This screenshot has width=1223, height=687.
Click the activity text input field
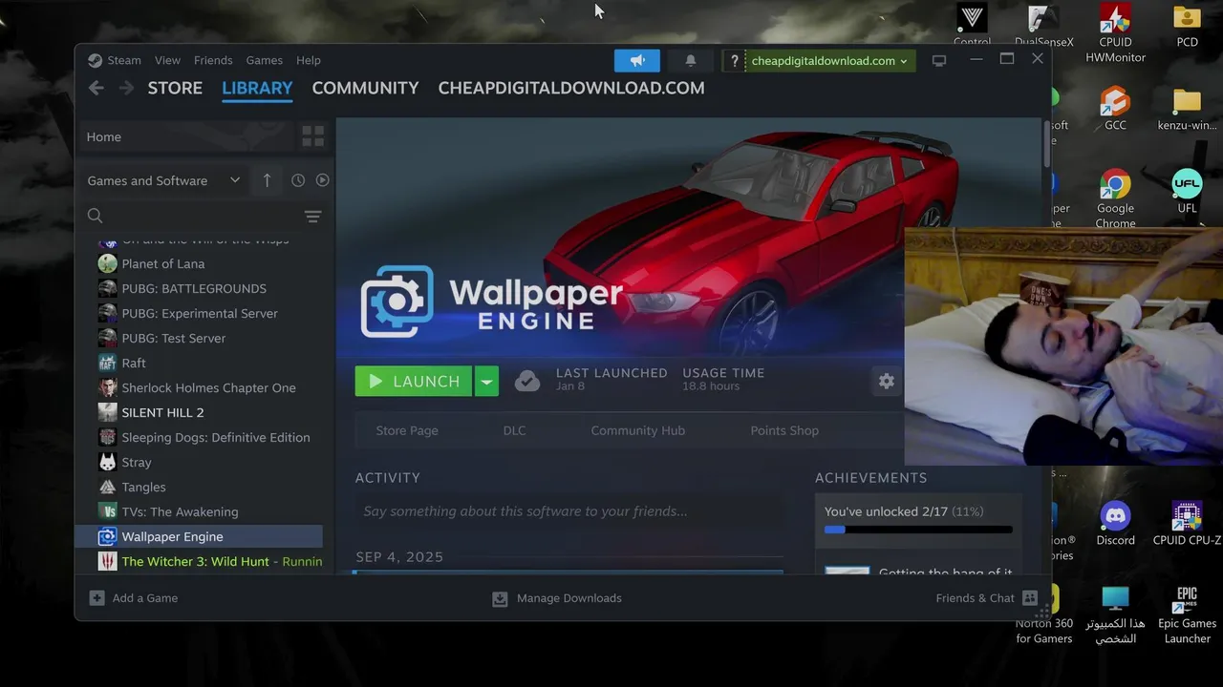569,511
